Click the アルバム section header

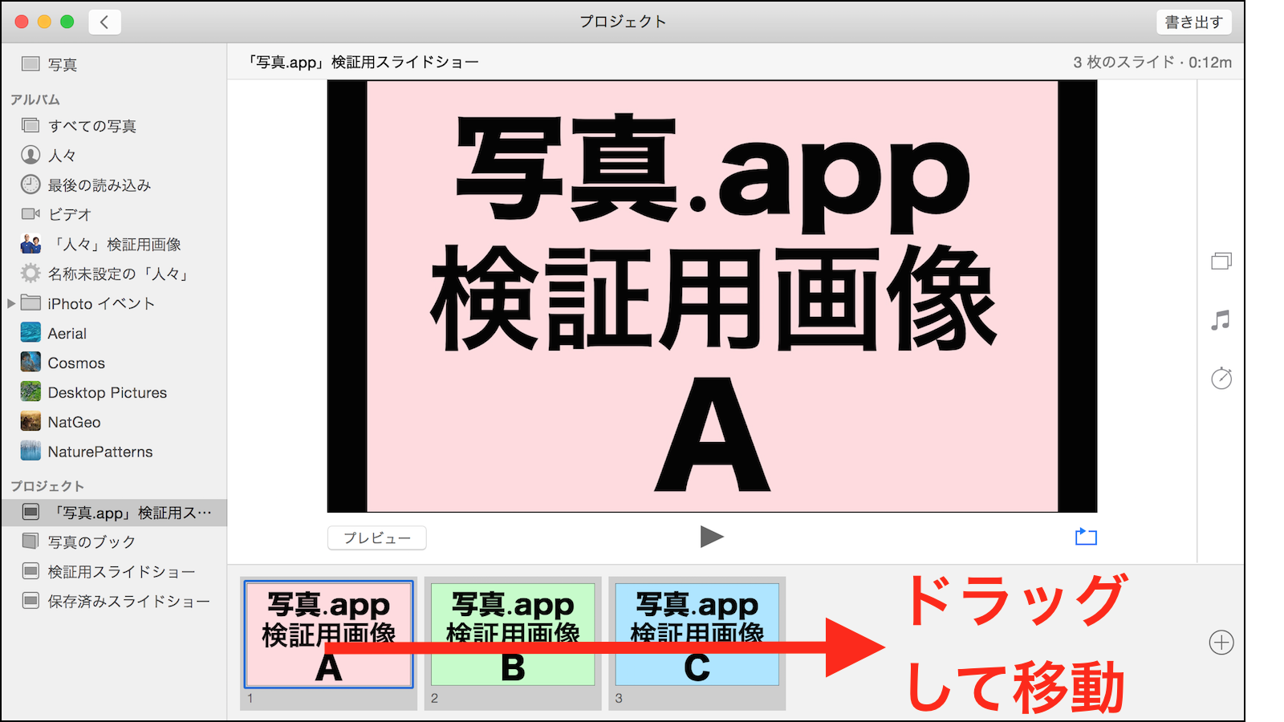[x=35, y=99]
